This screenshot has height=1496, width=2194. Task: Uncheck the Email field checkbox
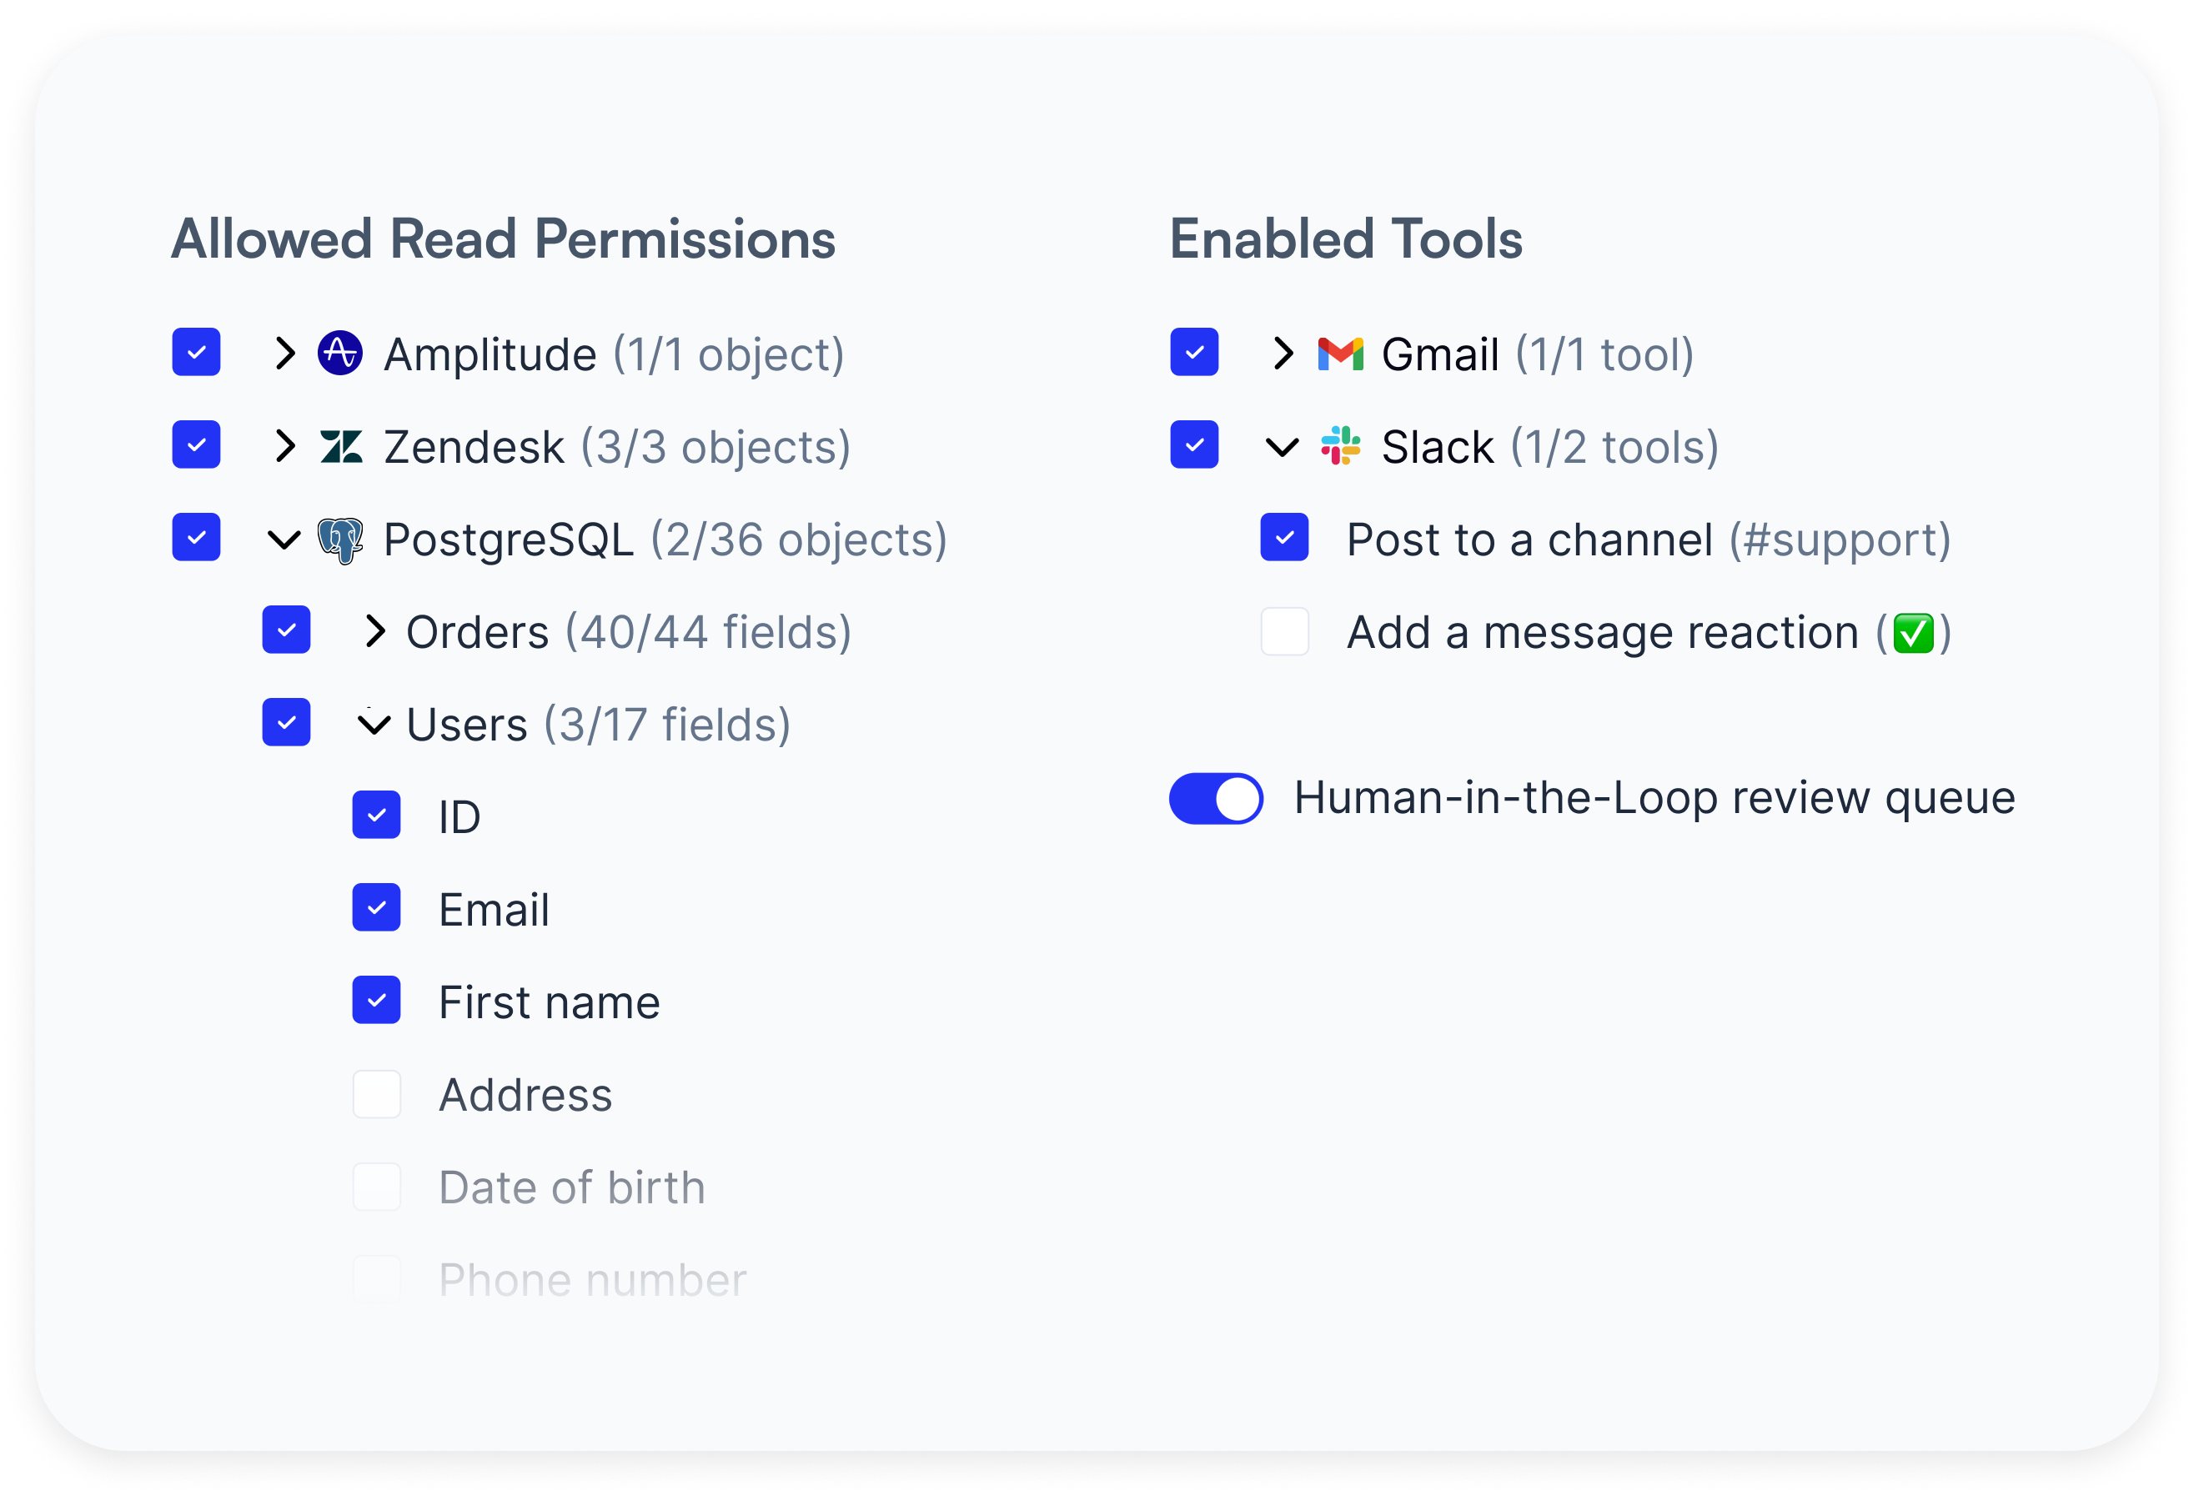(x=377, y=907)
